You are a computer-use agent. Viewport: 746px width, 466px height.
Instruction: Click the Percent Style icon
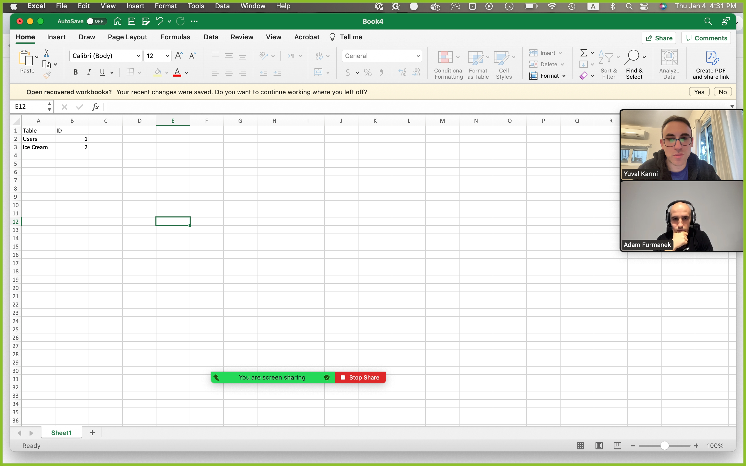point(368,73)
